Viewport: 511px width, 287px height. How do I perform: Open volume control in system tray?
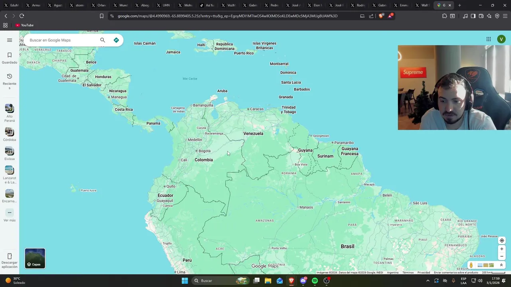coord(481,281)
